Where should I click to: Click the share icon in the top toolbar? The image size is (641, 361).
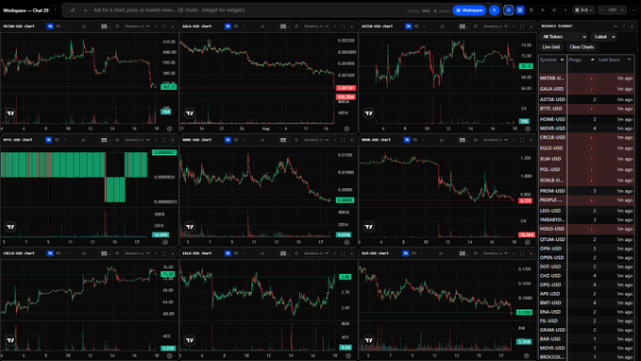click(x=553, y=10)
